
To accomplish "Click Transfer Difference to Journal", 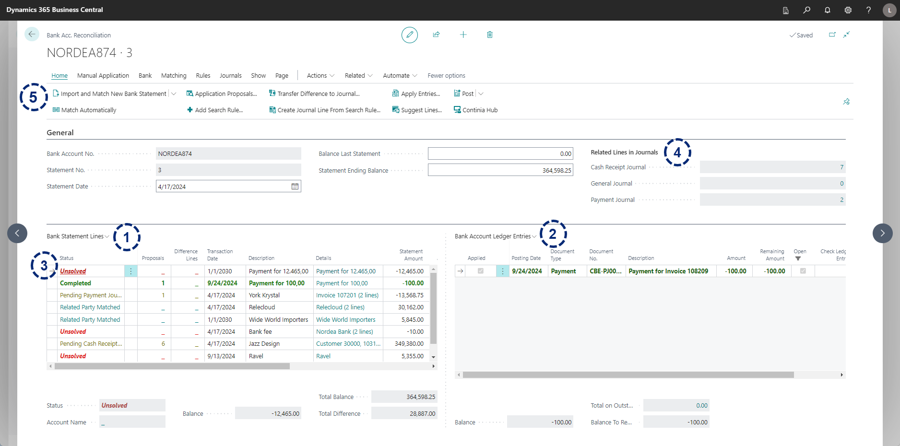I will (314, 94).
